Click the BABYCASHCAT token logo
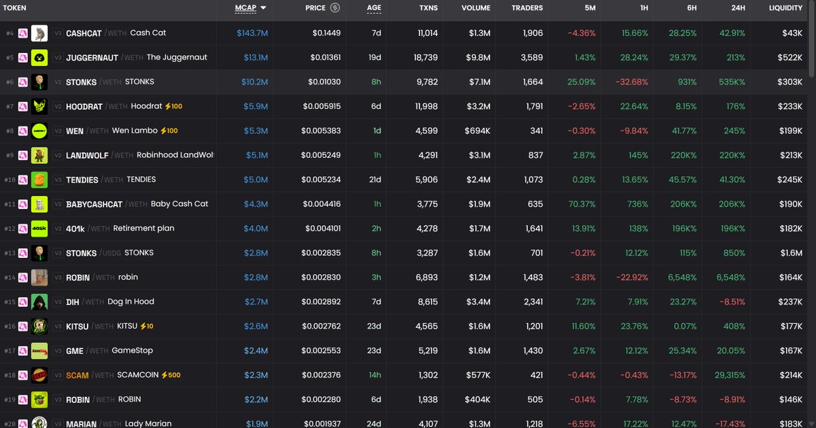The width and height of the screenshot is (816, 428). pyautogui.click(x=39, y=204)
